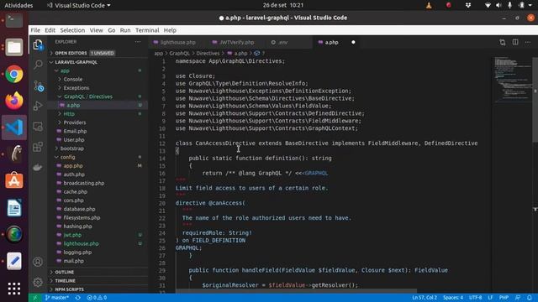The height and width of the screenshot is (302, 538).
Task: Open the View menu
Action: point(97,30)
